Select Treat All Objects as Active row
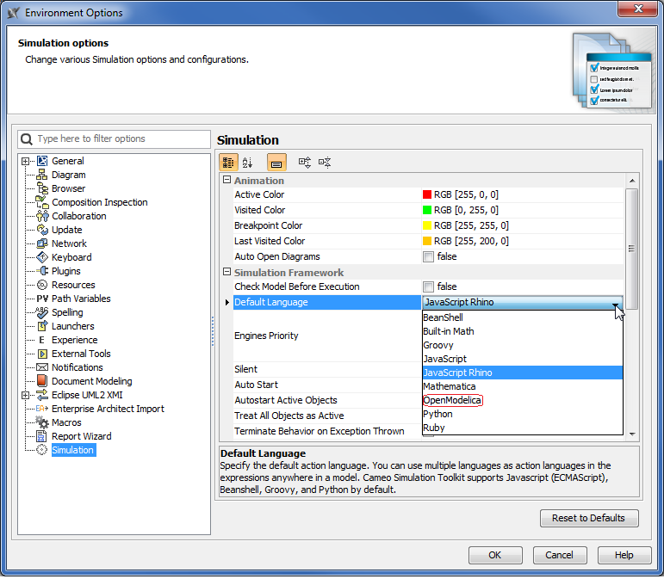 tap(327, 416)
